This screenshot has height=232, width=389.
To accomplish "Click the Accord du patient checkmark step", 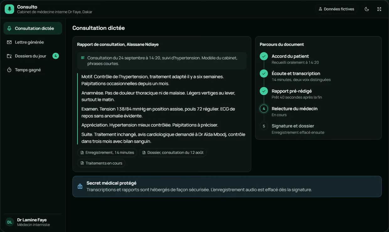I will click(x=264, y=56).
